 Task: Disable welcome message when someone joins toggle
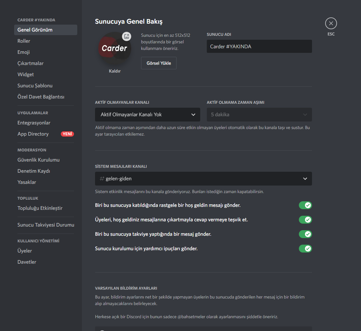pos(305,205)
